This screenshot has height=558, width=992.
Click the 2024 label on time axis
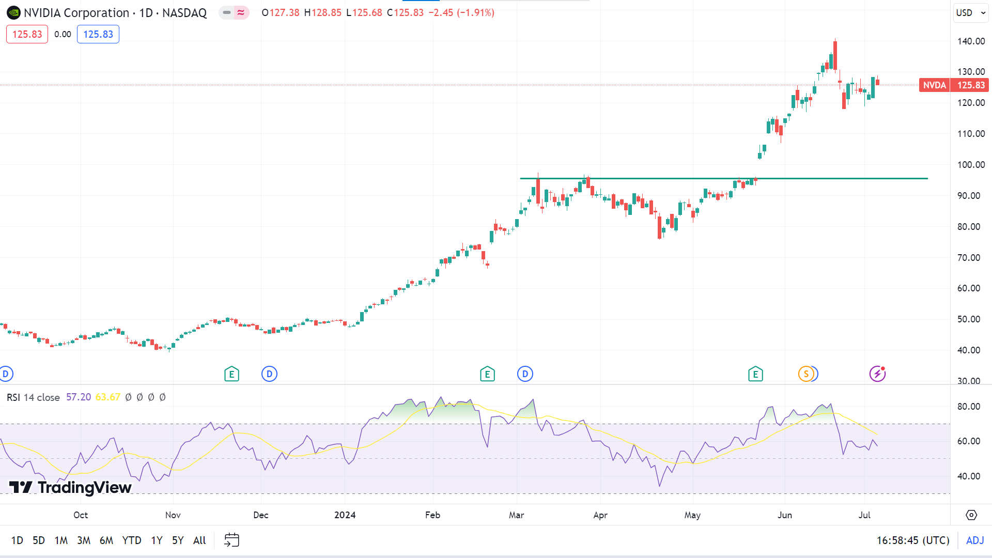pyautogui.click(x=345, y=515)
